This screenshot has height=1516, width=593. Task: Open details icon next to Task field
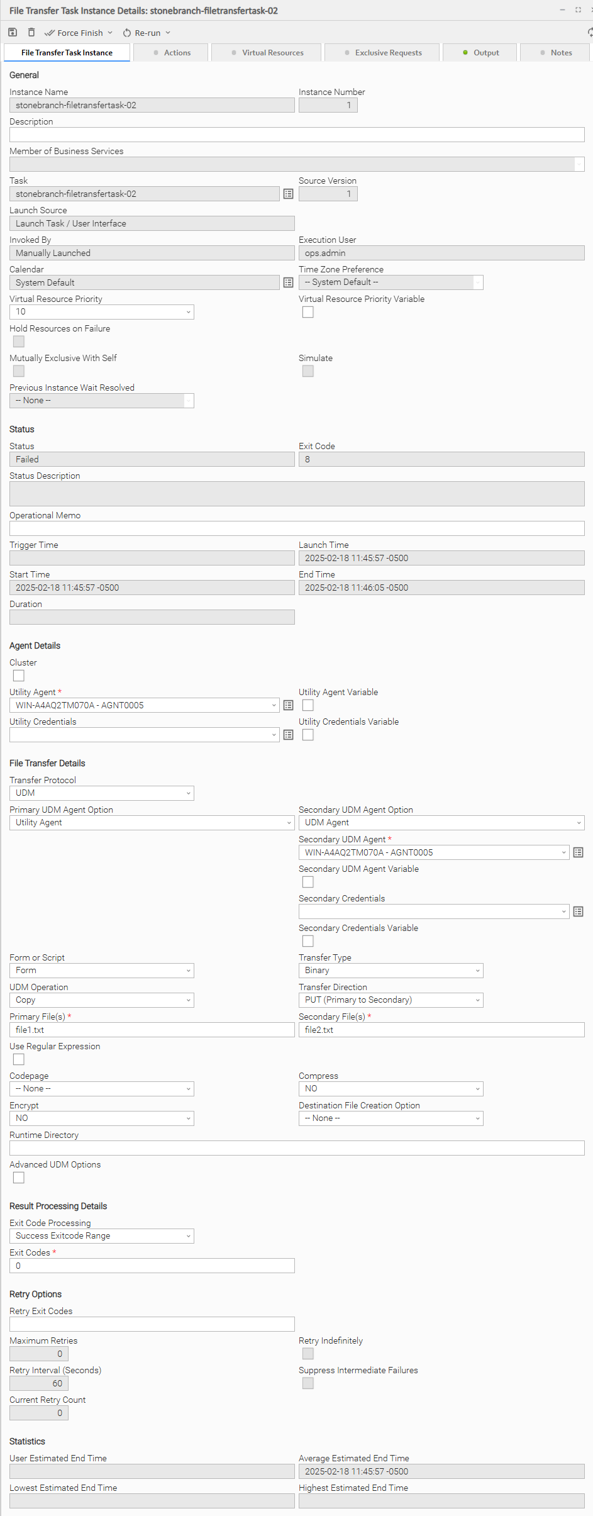[288, 194]
